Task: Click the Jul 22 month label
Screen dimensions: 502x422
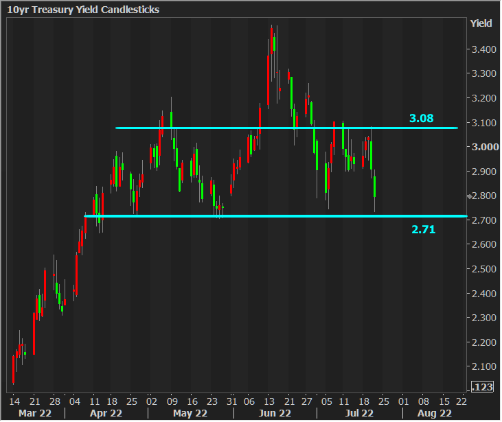Action: 358,413
